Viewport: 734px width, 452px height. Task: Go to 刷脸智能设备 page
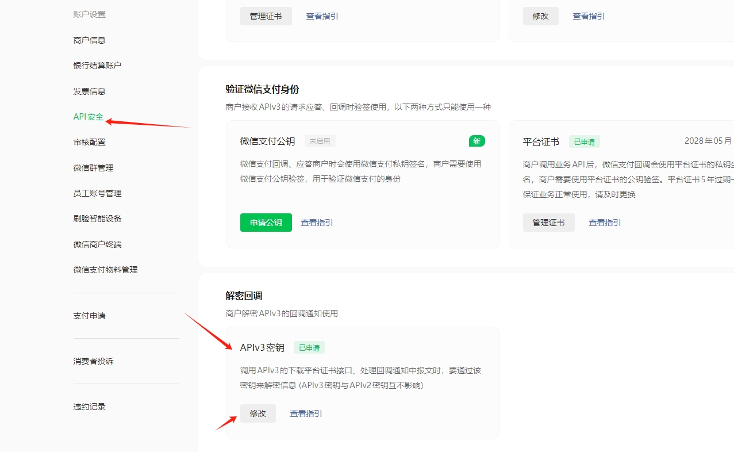coord(97,219)
